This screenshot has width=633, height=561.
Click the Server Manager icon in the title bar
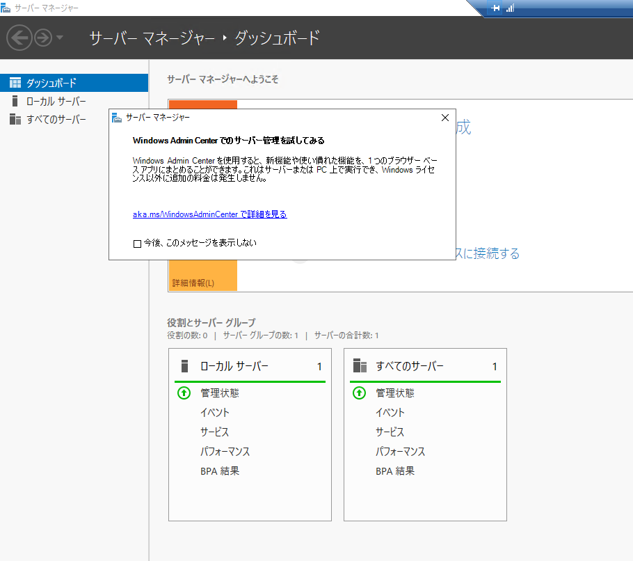(6, 8)
